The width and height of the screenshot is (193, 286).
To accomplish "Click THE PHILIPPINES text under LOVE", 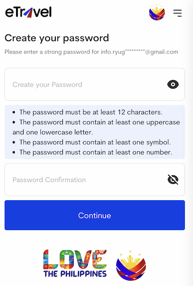I will coord(75,274).
